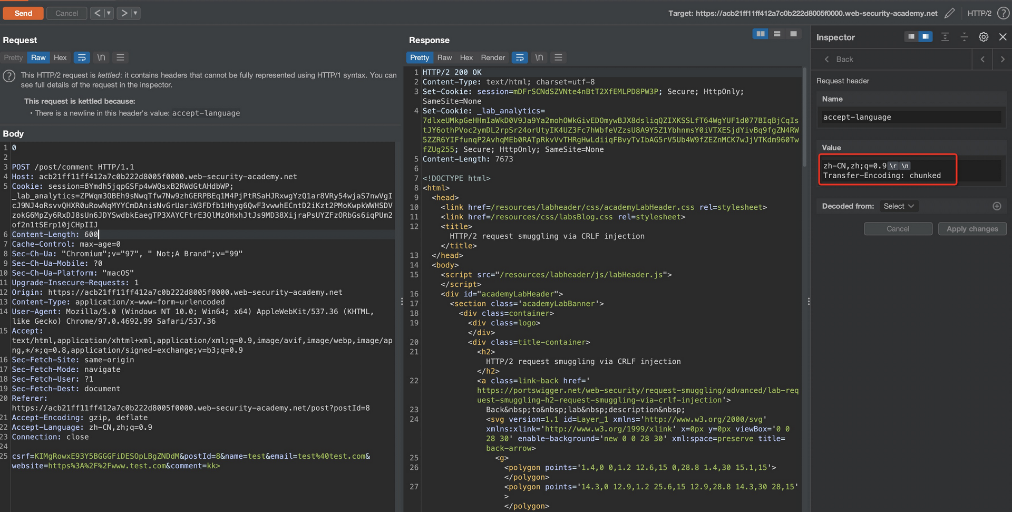The height and width of the screenshot is (512, 1012).
Task: Toggle word wrap in Response panel
Action: (x=520, y=57)
